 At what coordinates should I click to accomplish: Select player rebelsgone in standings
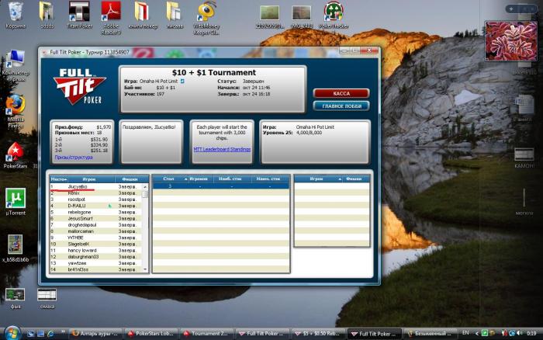point(96,212)
